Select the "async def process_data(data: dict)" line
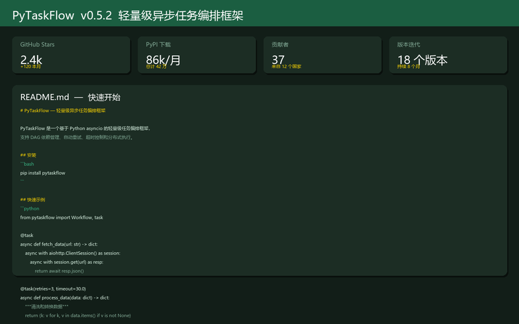Image resolution: width=519 pixels, height=324 pixels. pyautogui.click(x=64, y=298)
